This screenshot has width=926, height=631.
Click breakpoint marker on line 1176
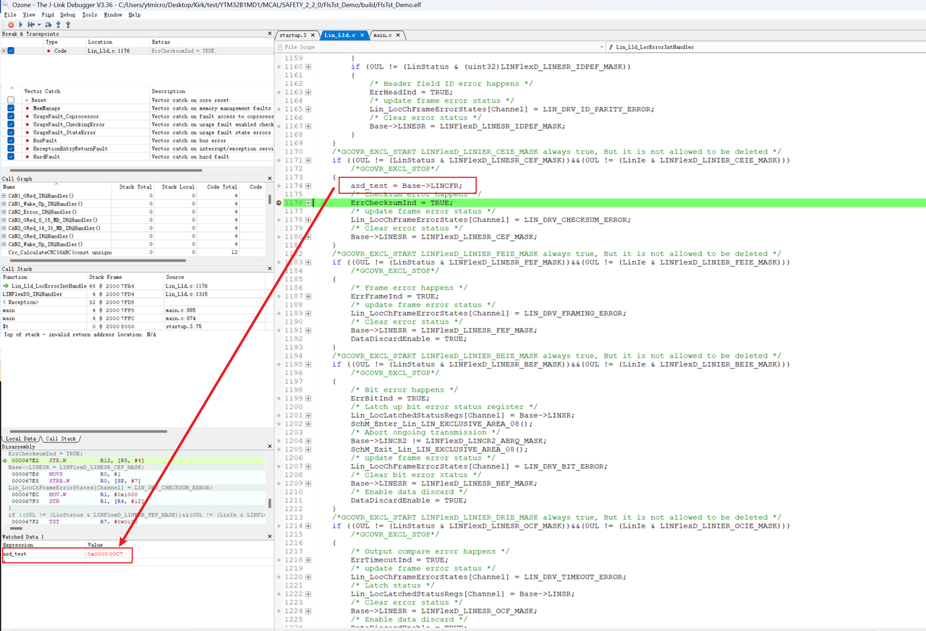(279, 203)
